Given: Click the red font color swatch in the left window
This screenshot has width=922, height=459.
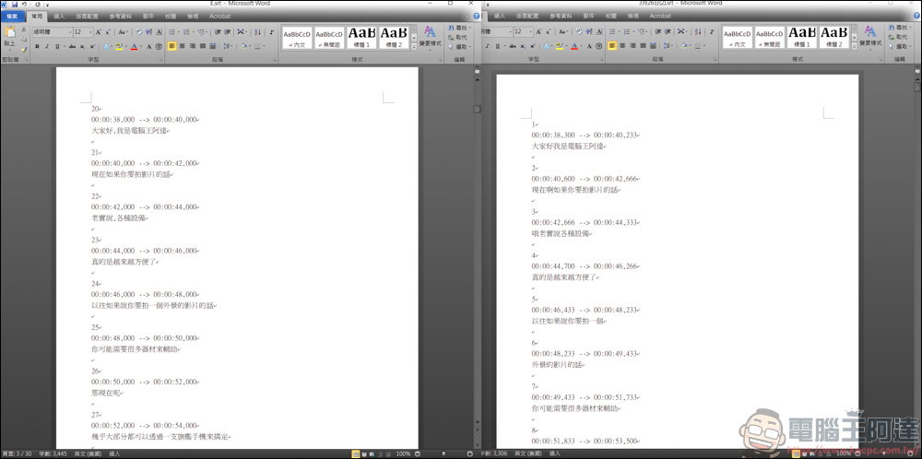Looking at the screenshot, I should (135, 46).
